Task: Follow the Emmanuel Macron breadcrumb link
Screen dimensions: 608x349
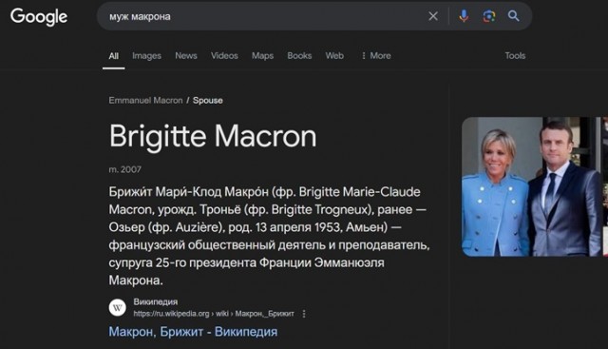Action: tap(145, 101)
